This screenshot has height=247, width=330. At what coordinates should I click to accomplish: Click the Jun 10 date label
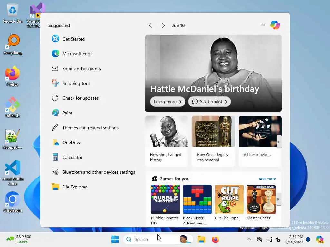[x=178, y=25]
